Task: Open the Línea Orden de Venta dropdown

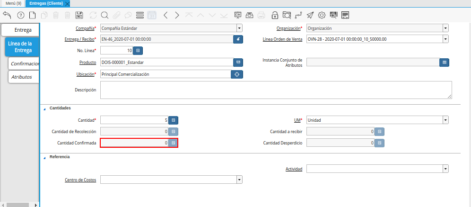Action: (x=445, y=39)
